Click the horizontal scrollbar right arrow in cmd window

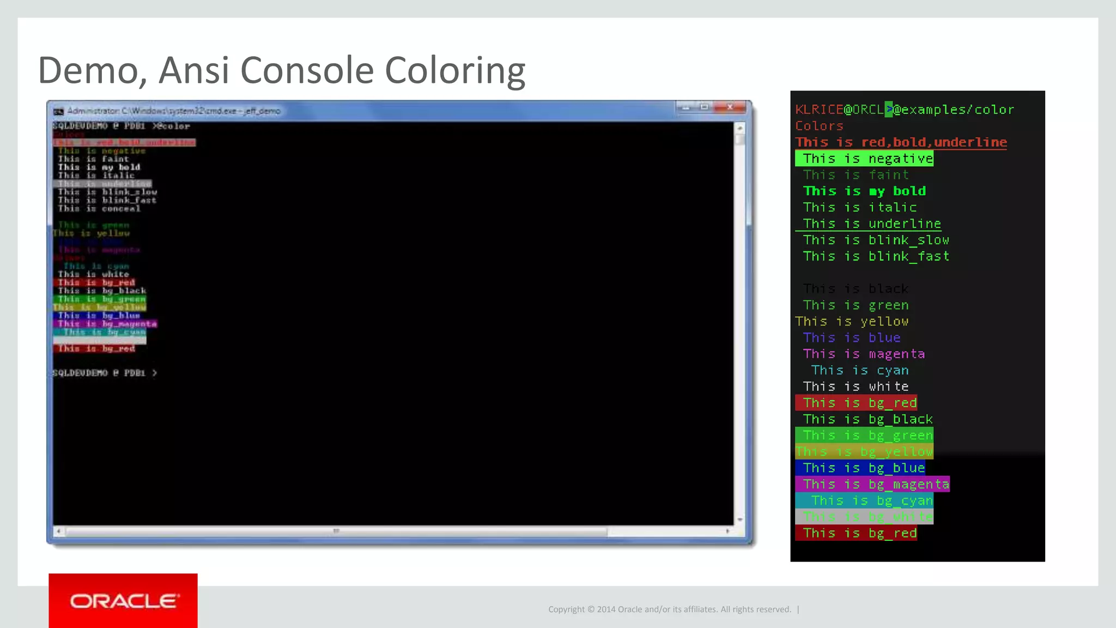tap(728, 531)
